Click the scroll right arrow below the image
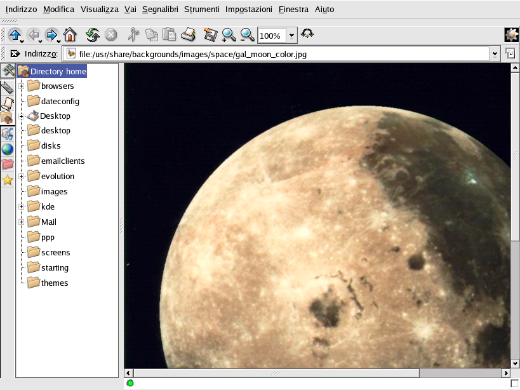Screen dimensions: 520x390 (506, 373)
